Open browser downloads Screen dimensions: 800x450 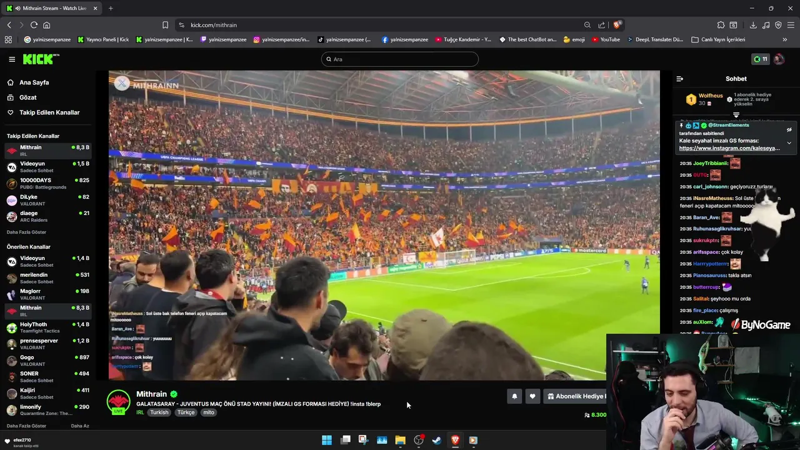point(753,25)
